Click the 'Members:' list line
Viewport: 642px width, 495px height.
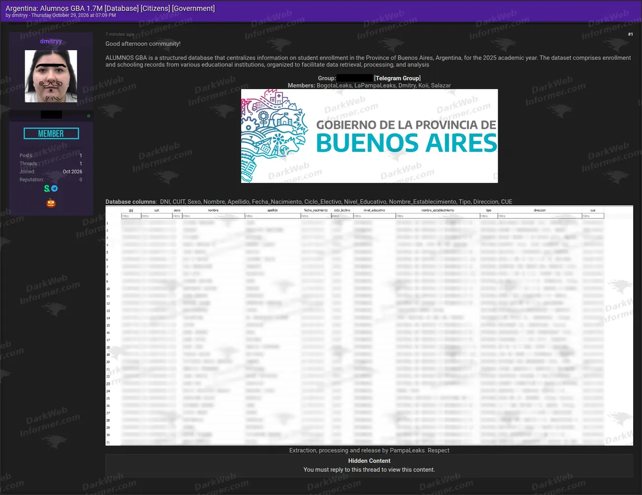[x=369, y=86]
